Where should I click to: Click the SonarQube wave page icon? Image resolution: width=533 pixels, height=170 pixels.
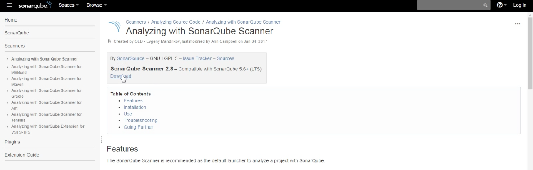pos(114,27)
